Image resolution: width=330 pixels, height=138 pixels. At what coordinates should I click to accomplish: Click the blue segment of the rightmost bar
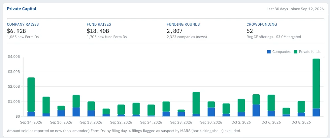(x=316, y=112)
